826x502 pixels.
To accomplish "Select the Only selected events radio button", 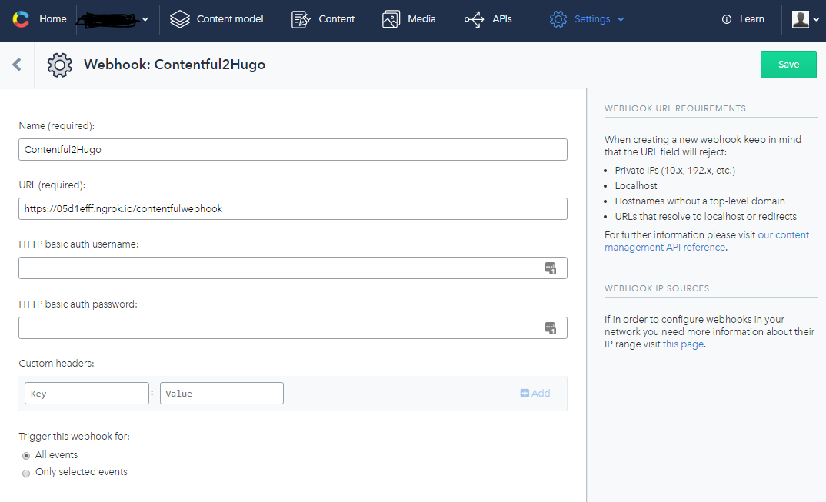I will coord(26,473).
